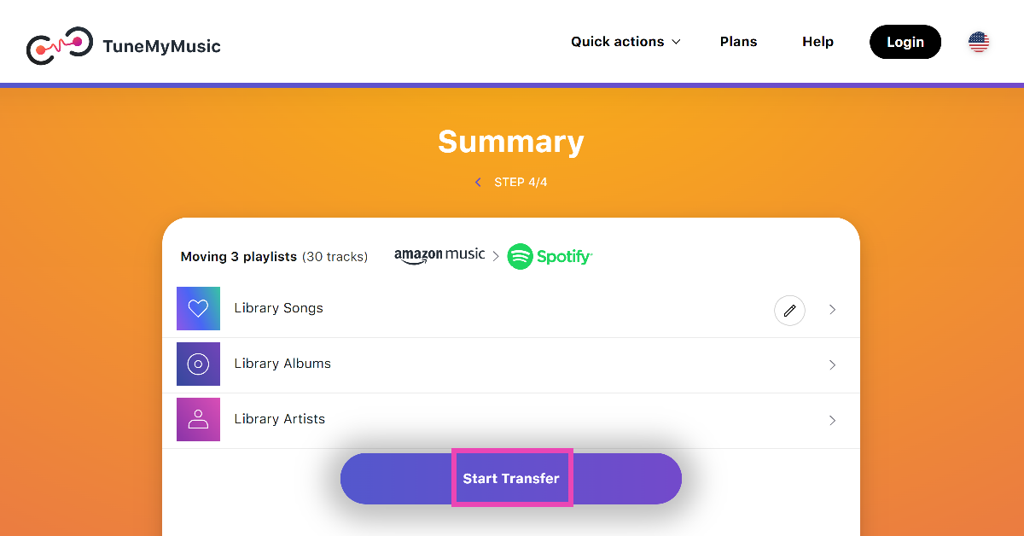
Task: Expand the Library Albums row chevron
Action: (832, 365)
